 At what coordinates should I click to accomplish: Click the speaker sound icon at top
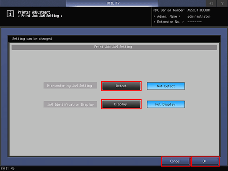tap(211, 3)
